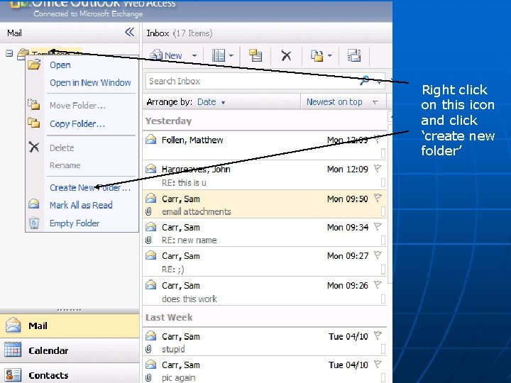Choose Open from the context menu
The height and width of the screenshot is (383, 511).
[x=60, y=65]
